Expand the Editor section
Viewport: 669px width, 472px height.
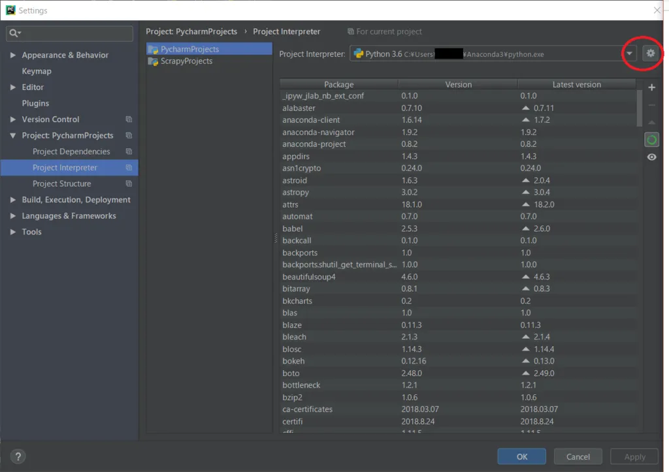pos(13,87)
